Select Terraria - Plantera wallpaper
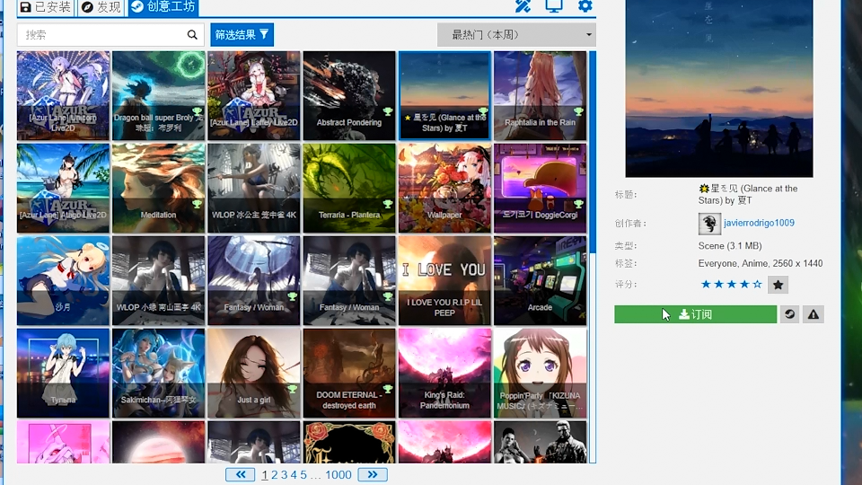The image size is (862, 485). [349, 188]
